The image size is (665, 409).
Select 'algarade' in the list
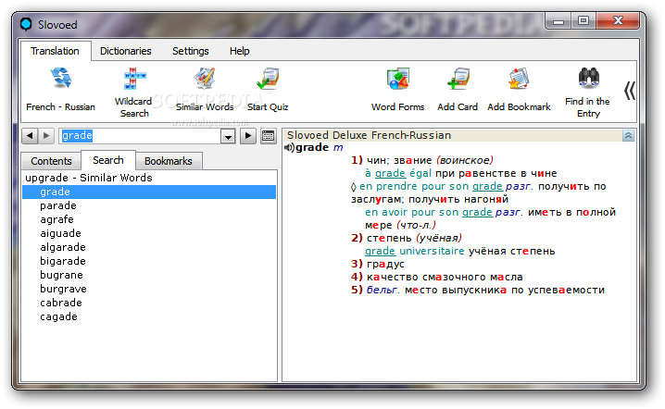(x=63, y=247)
